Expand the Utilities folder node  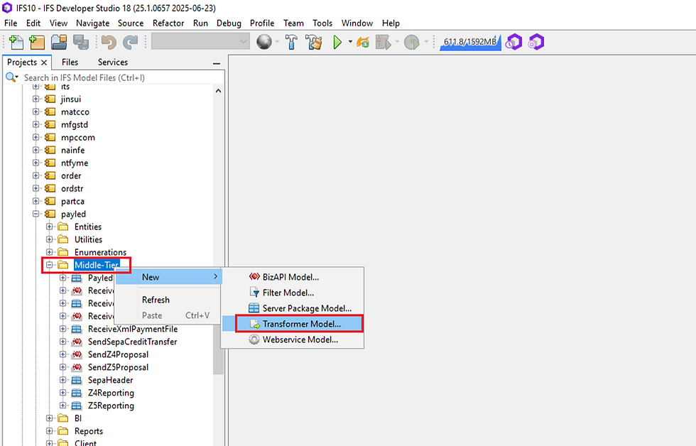(49, 239)
